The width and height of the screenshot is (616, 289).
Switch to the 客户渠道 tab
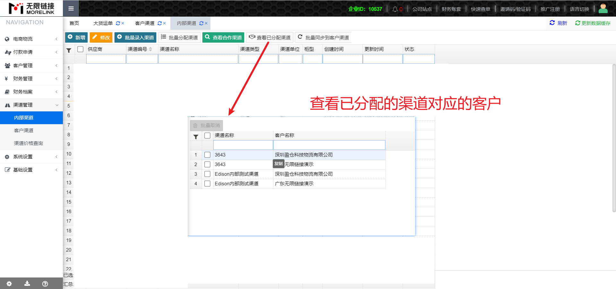(x=145, y=23)
